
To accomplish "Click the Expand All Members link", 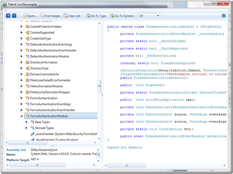I will [x=125, y=147].
